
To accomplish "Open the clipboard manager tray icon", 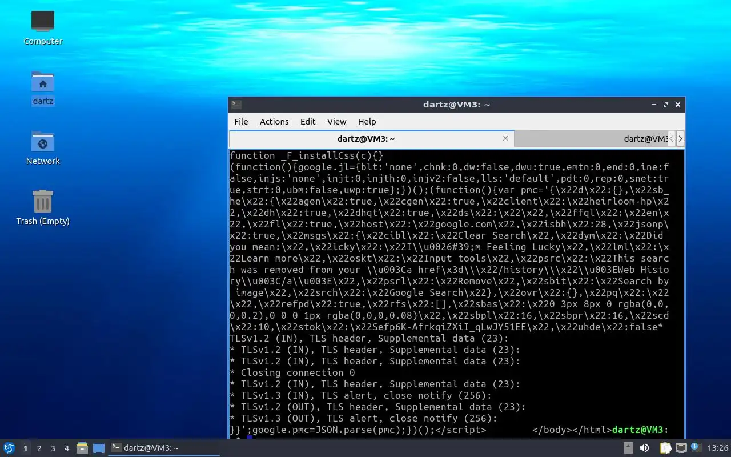I will (665, 448).
